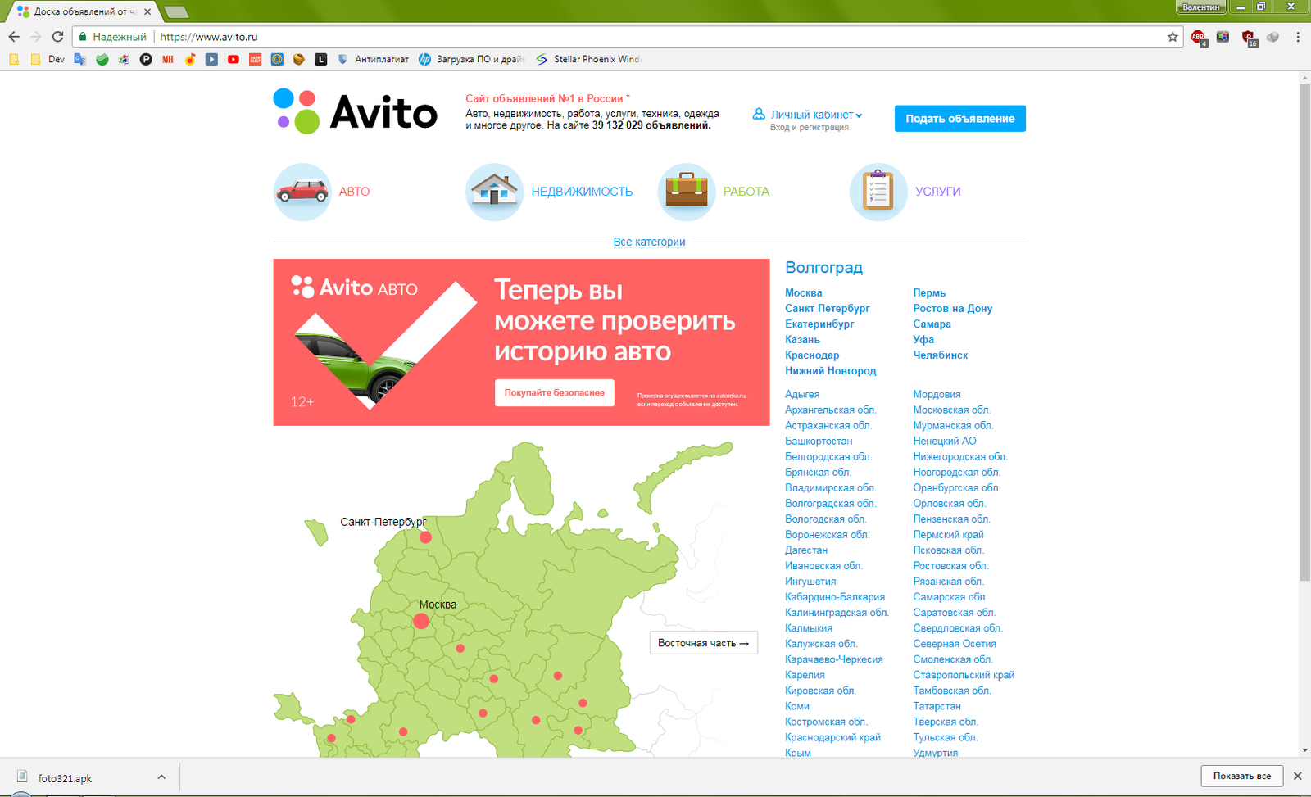The width and height of the screenshot is (1311, 797).
Task: Open the colorful stars extension icon
Action: [1223, 37]
